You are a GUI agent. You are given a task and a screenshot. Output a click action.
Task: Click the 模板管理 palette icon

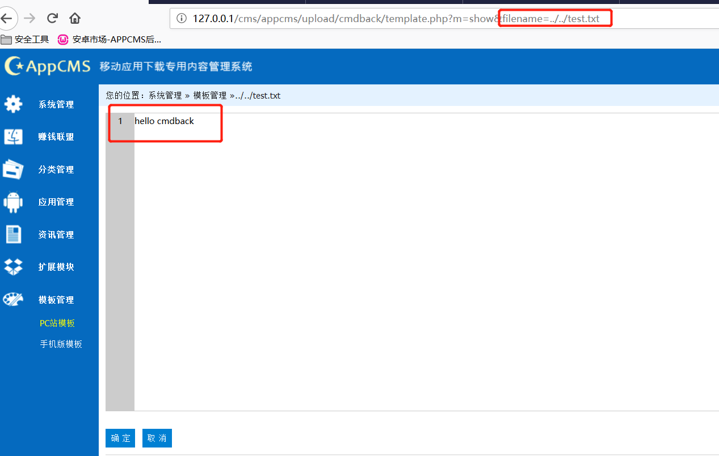[13, 300]
